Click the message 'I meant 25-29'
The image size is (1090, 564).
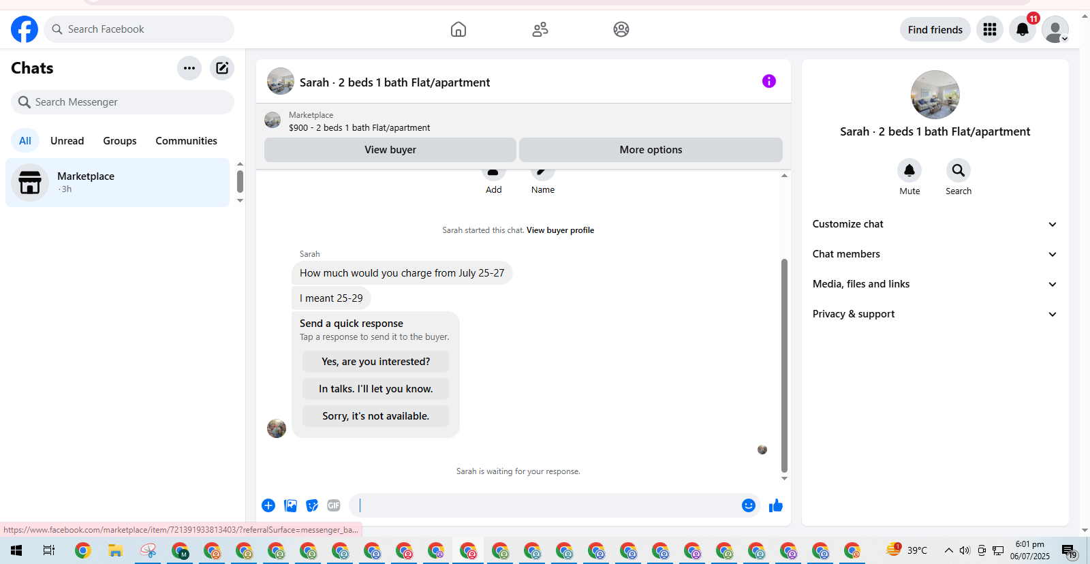[331, 298]
